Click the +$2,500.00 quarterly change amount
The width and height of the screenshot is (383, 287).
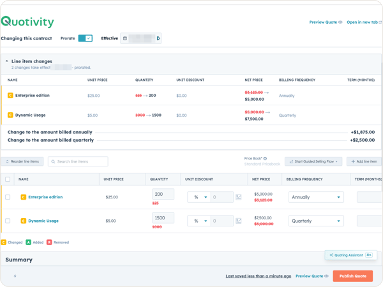click(x=363, y=140)
